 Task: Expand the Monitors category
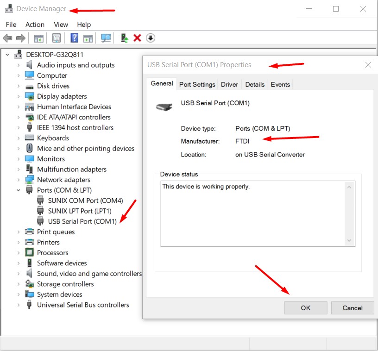(x=19, y=159)
